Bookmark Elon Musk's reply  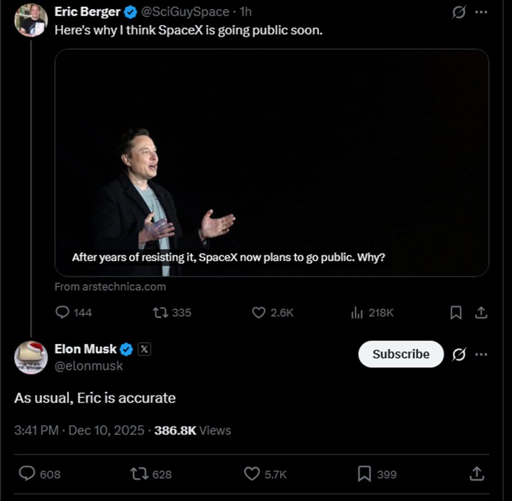click(364, 474)
